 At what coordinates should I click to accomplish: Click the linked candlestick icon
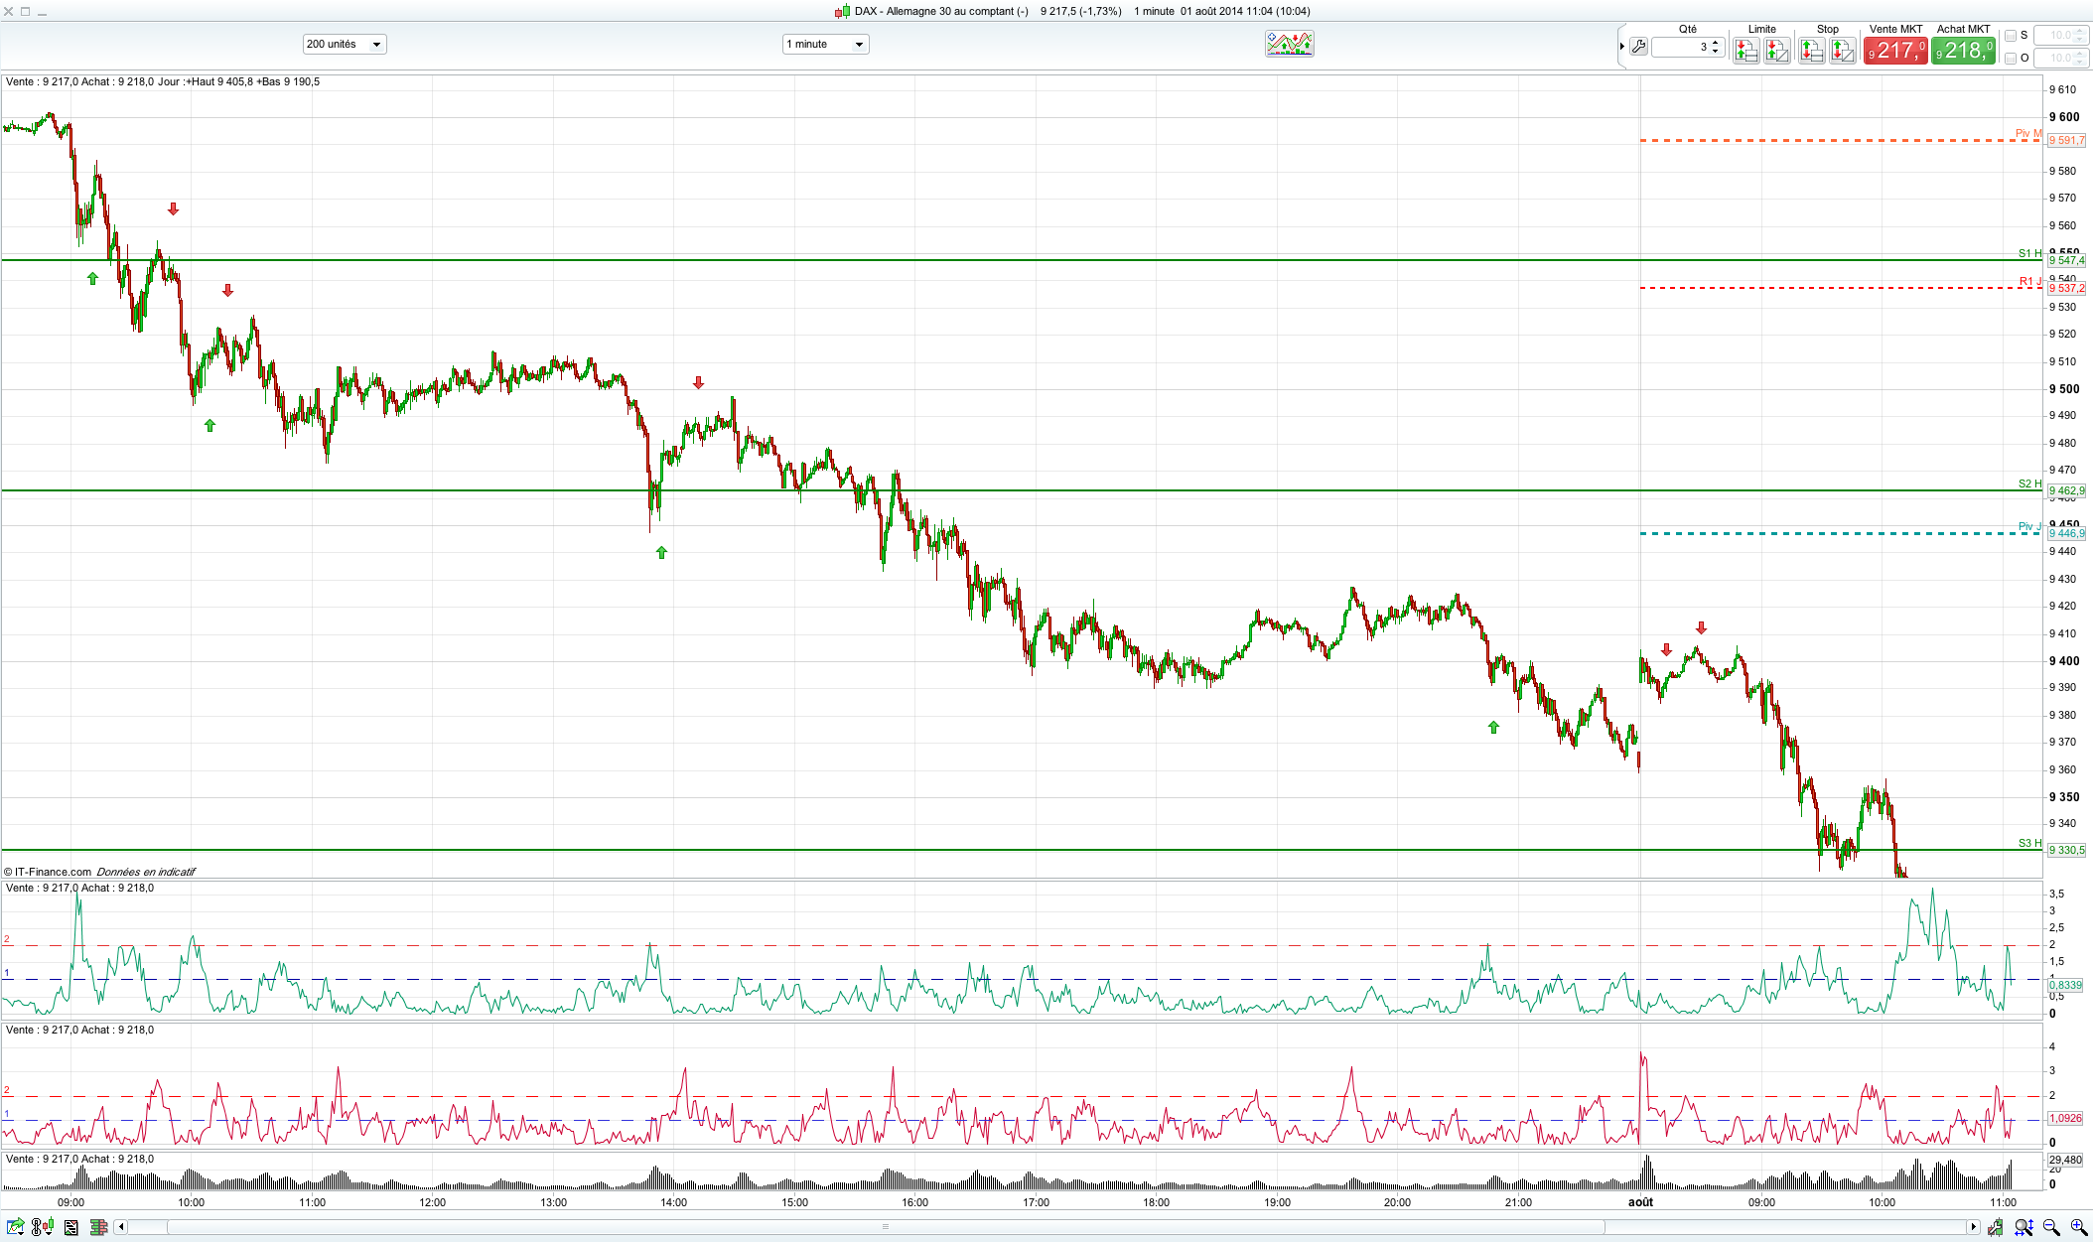pos(42,1228)
